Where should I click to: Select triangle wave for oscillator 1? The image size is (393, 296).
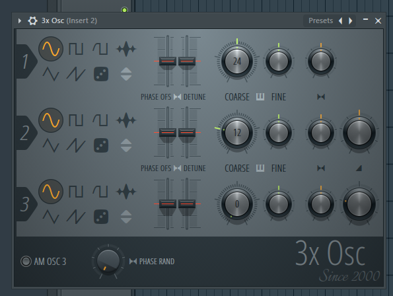point(51,74)
